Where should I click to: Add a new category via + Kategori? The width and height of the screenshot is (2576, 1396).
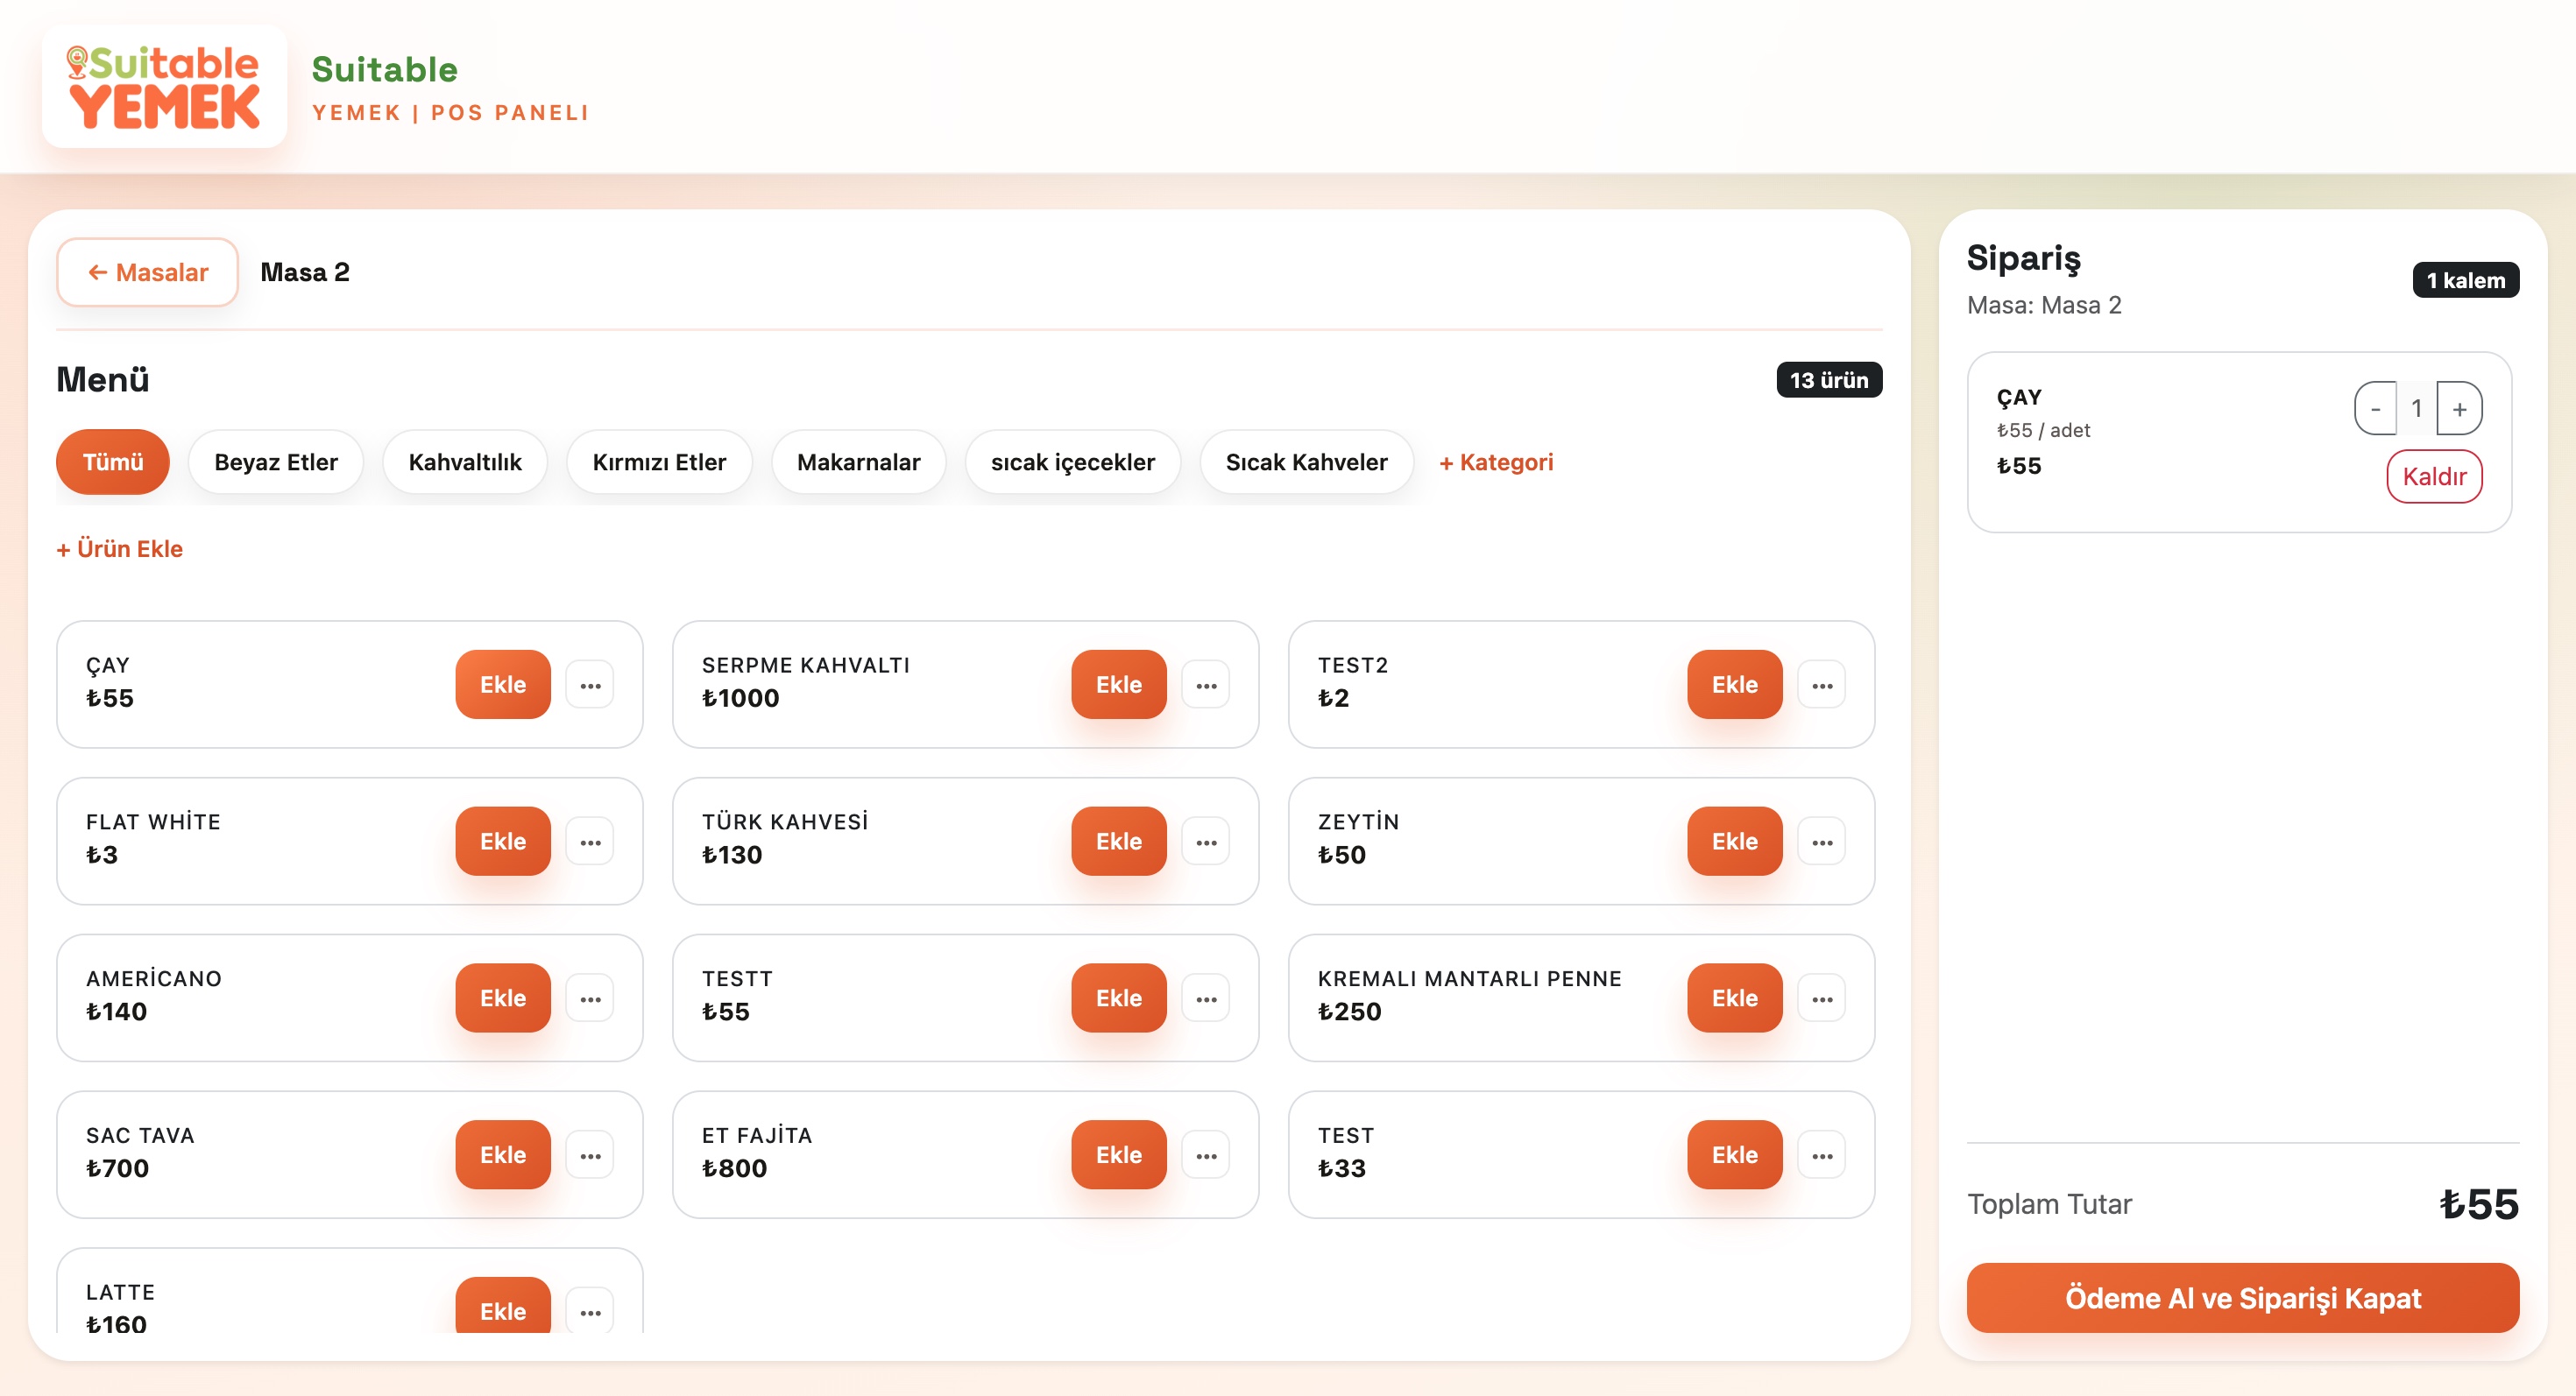tap(1496, 462)
